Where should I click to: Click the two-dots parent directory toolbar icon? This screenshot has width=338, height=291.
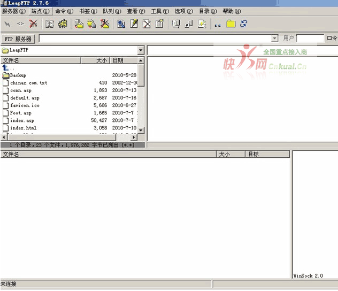point(217,24)
